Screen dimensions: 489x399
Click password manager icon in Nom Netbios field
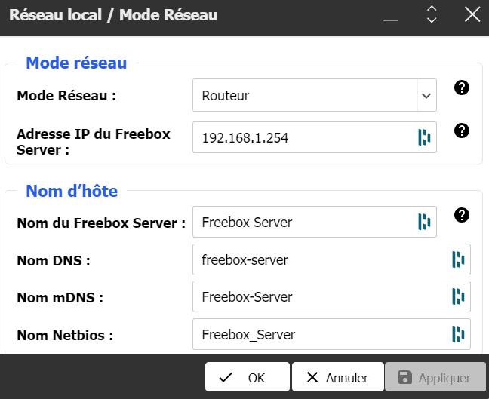click(458, 334)
